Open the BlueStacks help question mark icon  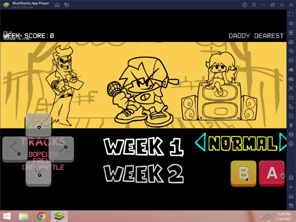(x=245, y=5)
